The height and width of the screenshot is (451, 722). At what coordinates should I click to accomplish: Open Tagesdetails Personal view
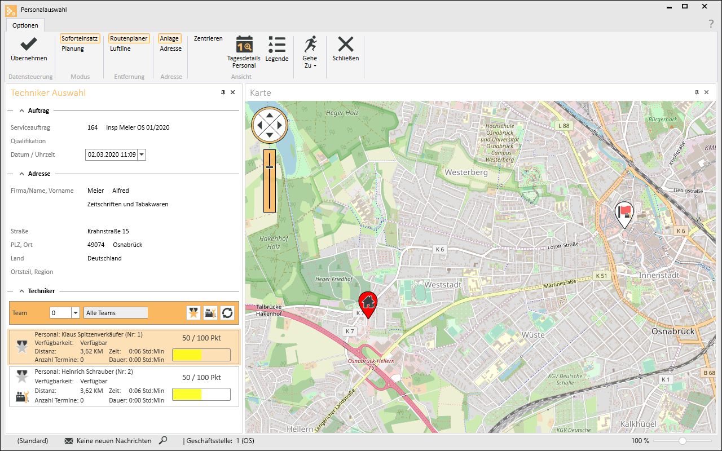tap(244, 45)
